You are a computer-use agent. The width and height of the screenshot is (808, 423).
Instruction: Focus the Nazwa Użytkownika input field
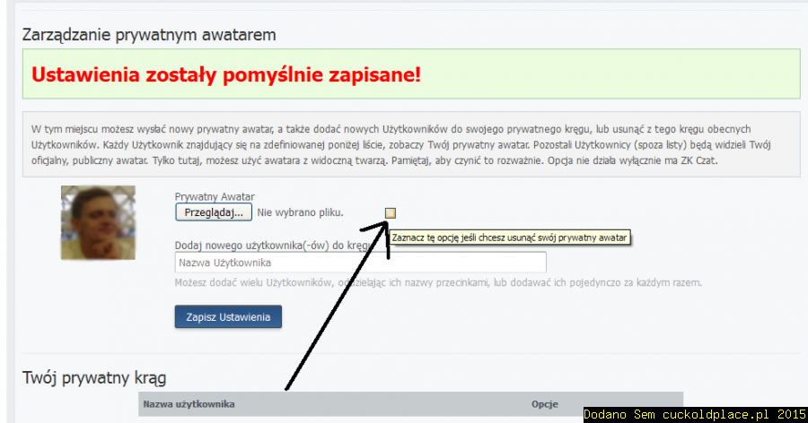tap(359, 263)
